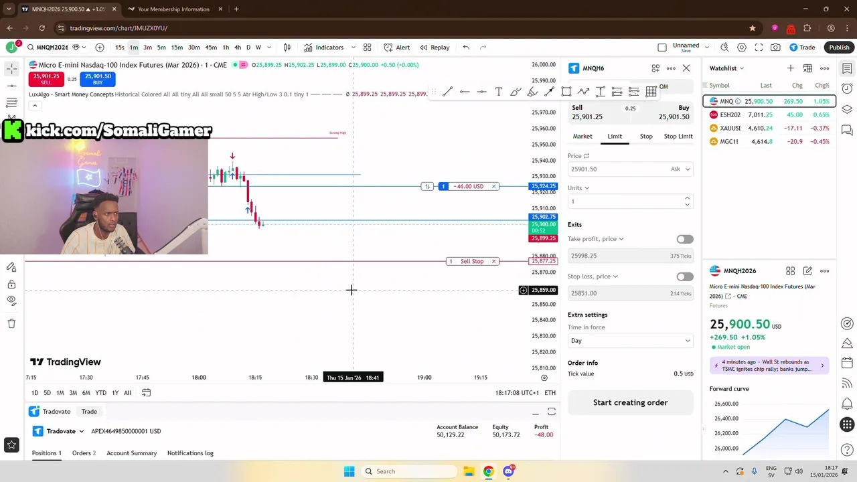Screen dimensions: 857x482
Task: Cancel the Sell Stop order with X
Action: point(493,261)
